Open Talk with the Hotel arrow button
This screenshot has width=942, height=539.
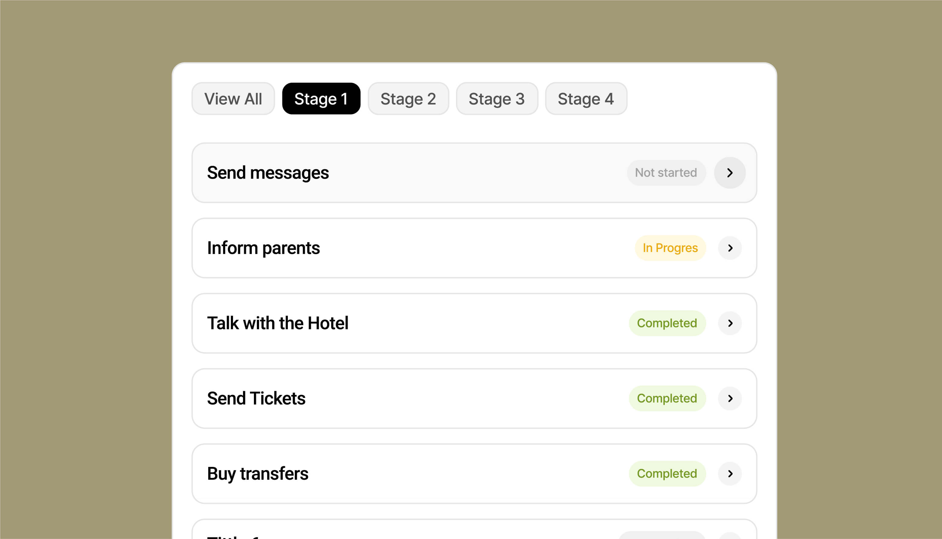click(x=729, y=323)
